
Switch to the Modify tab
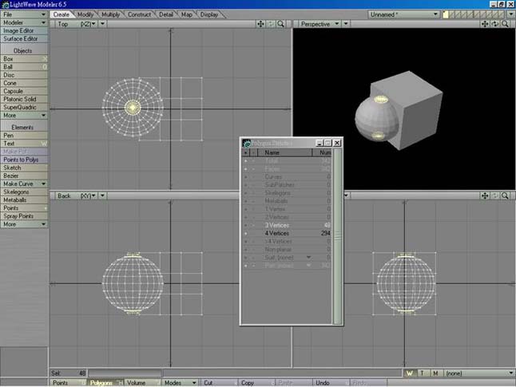(85, 14)
